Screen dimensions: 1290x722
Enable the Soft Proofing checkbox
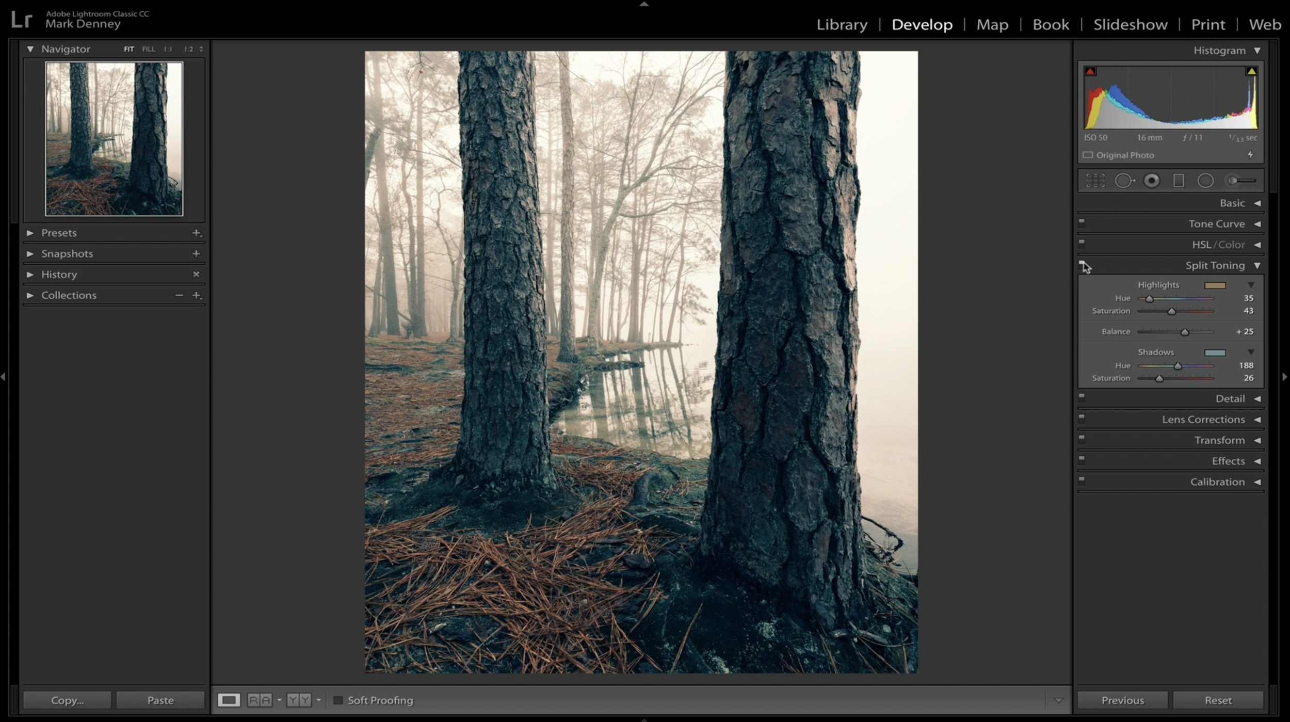[x=338, y=700]
